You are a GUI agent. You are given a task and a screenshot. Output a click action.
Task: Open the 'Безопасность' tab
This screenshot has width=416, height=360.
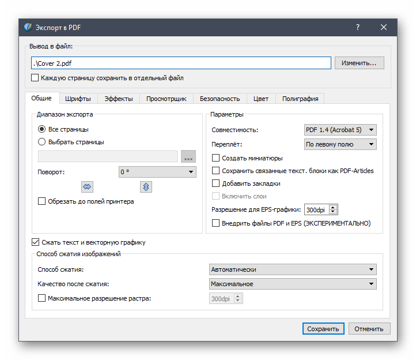point(220,99)
